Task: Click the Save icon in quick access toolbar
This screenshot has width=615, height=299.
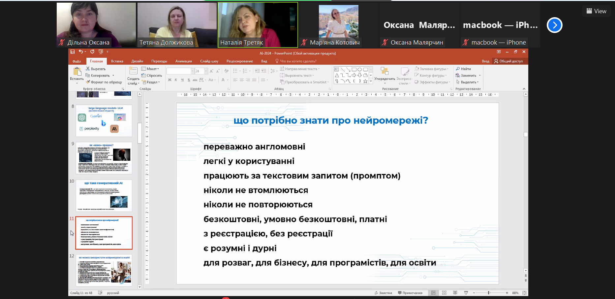Action: (x=73, y=52)
